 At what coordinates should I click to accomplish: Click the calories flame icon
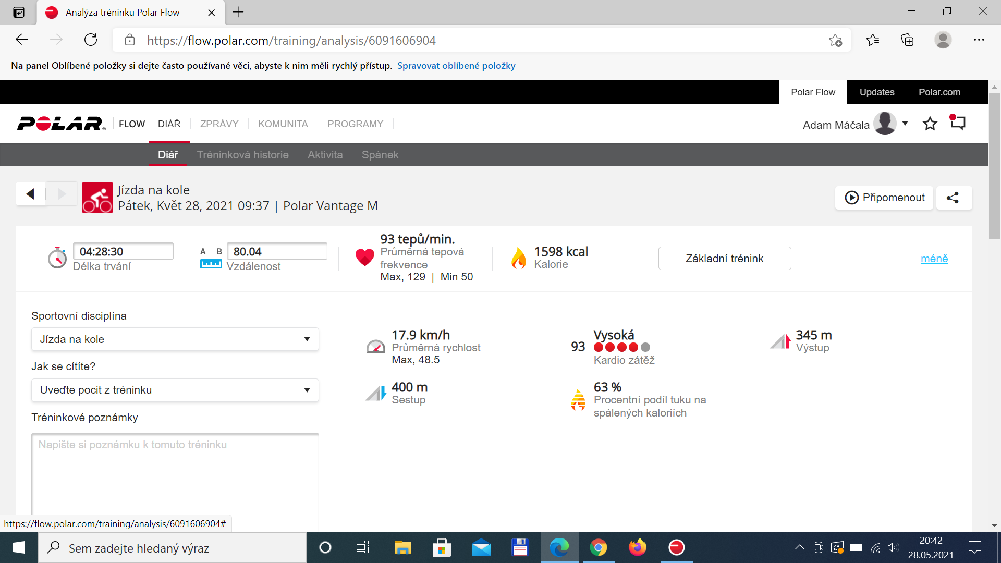(x=519, y=258)
